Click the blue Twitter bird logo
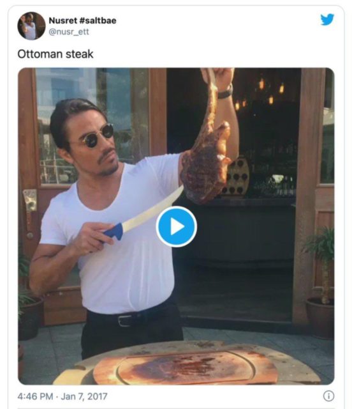 point(327,20)
